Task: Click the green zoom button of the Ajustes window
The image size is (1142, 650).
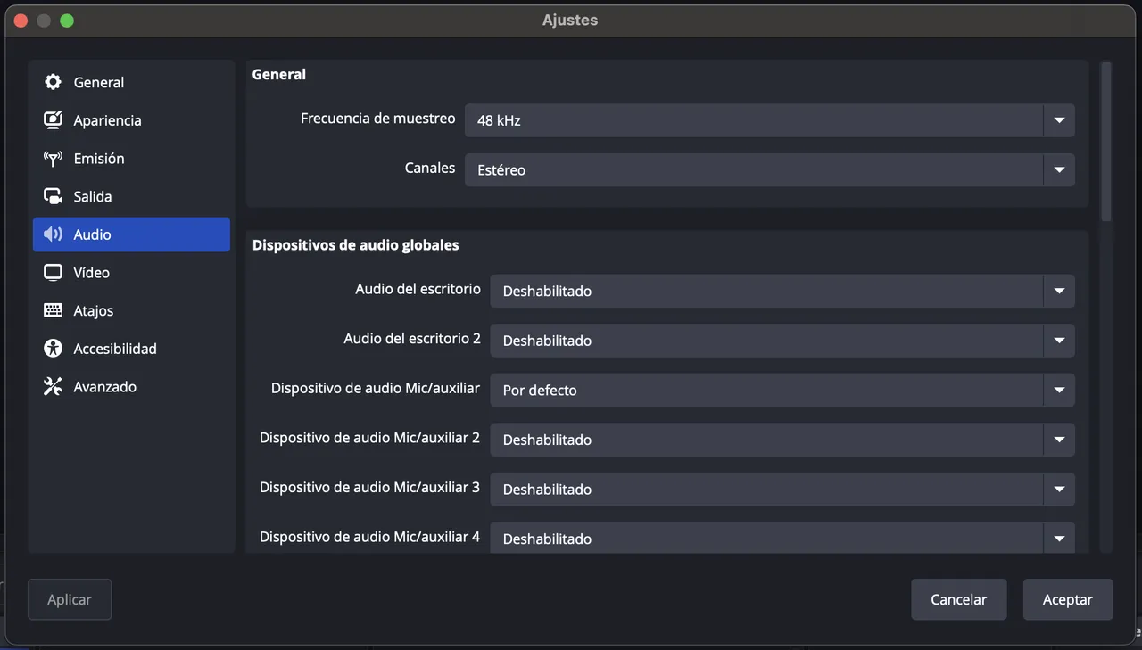Action: [x=67, y=20]
